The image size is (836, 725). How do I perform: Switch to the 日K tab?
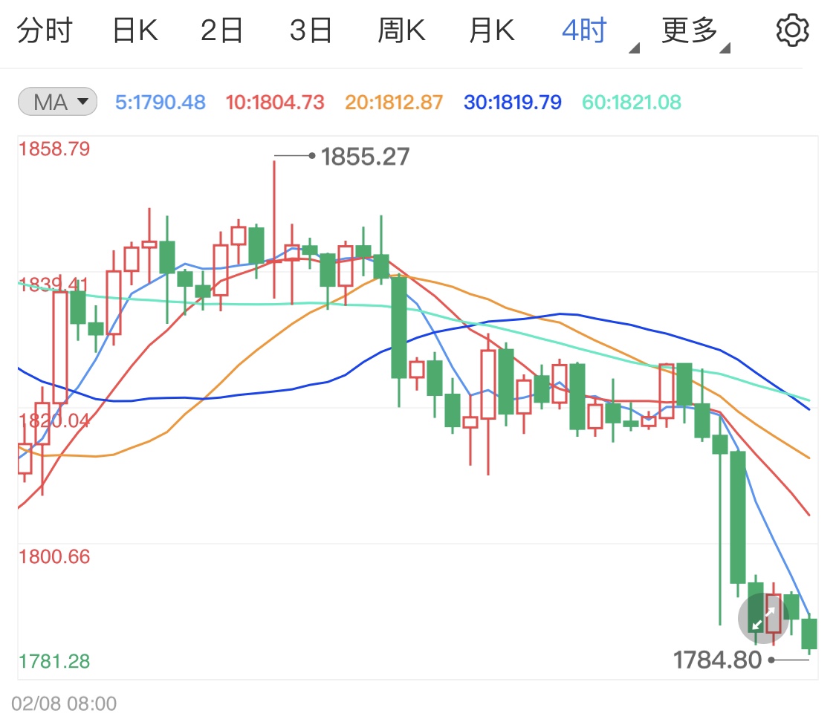pyautogui.click(x=134, y=30)
